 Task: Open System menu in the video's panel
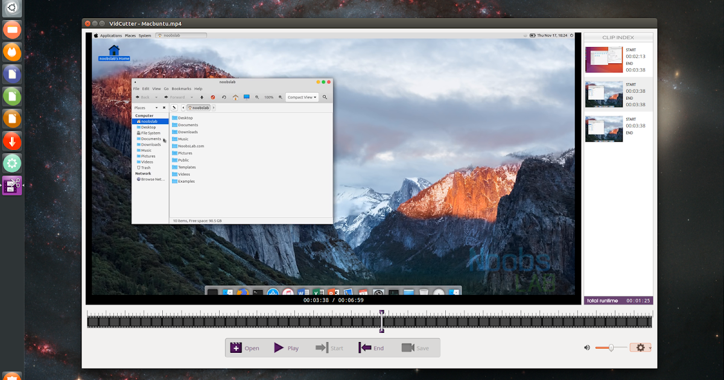(145, 36)
